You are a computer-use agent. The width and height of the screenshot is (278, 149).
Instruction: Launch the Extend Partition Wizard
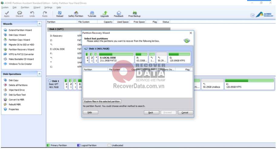pos(20,30)
